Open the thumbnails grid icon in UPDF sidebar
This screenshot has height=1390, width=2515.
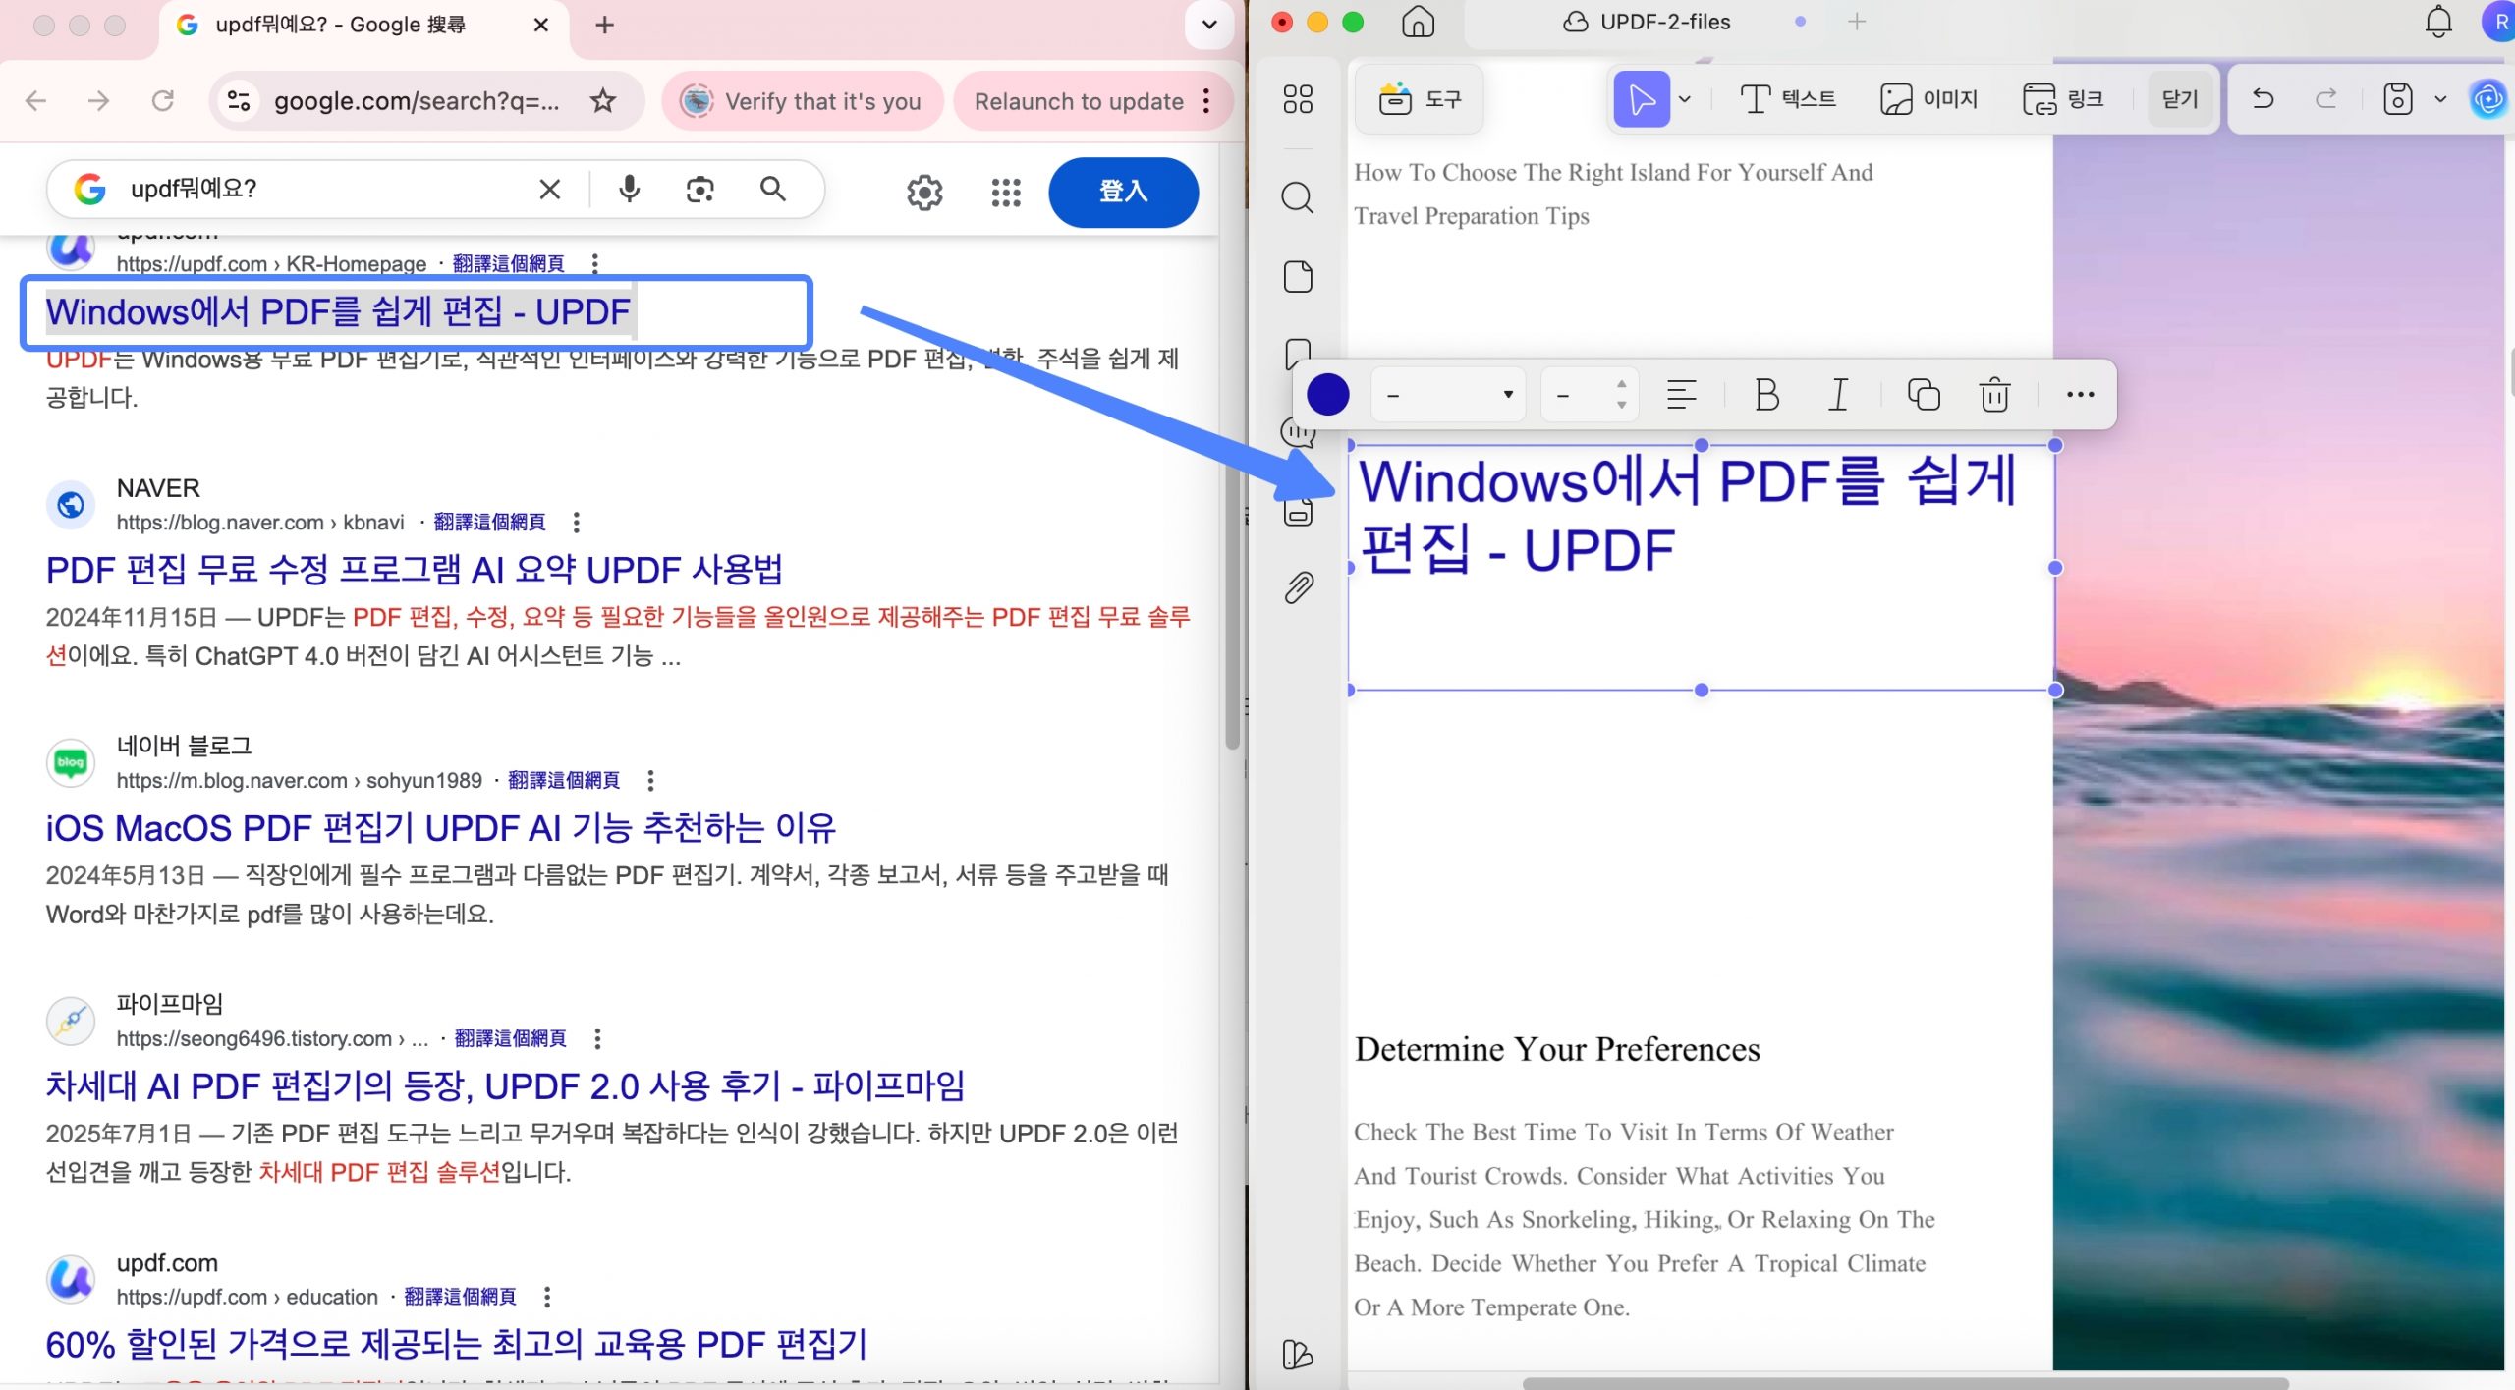click(1298, 98)
